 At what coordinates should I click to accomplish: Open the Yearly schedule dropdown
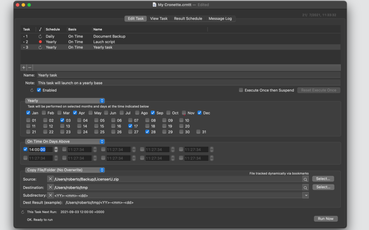point(65,101)
